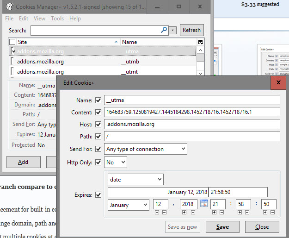Toggle the Content field checkbox
This screenshot has height=238, width=289.
click(98, 113)
